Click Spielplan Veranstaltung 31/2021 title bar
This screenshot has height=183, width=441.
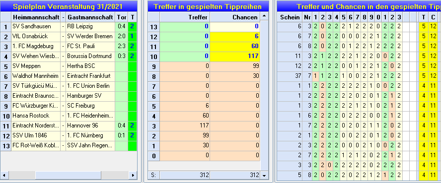coord(69,6)
